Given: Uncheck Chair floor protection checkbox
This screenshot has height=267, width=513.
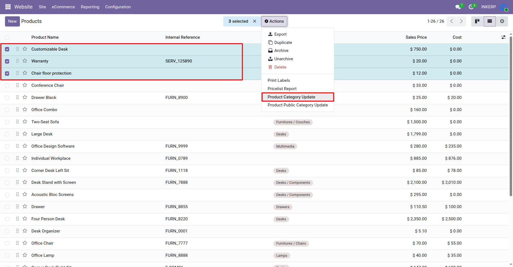Looking at the screenshot, I should [7, 74].
